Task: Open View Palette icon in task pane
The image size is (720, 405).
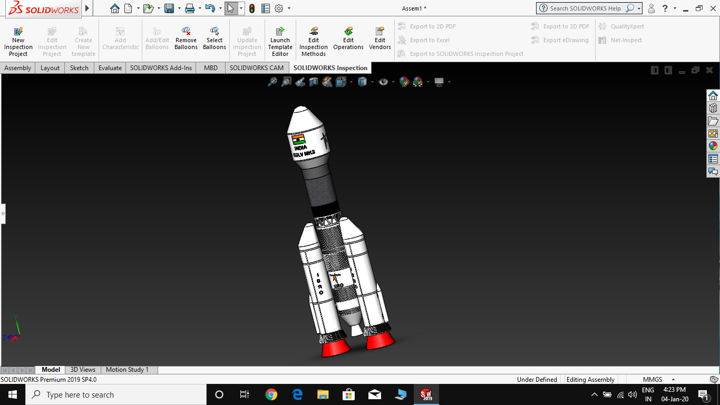Action: [713, 133]
